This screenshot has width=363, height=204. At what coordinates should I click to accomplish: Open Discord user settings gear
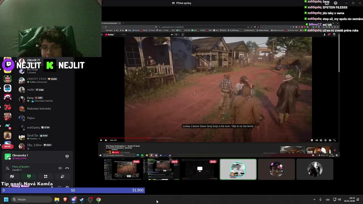coord(67,187)
